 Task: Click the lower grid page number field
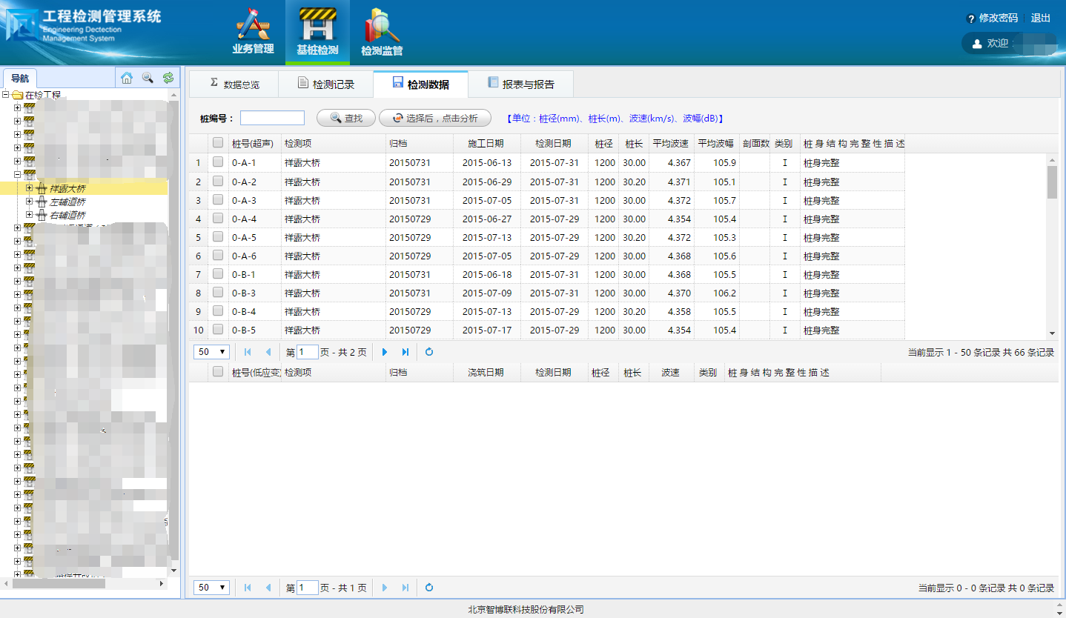308,588
